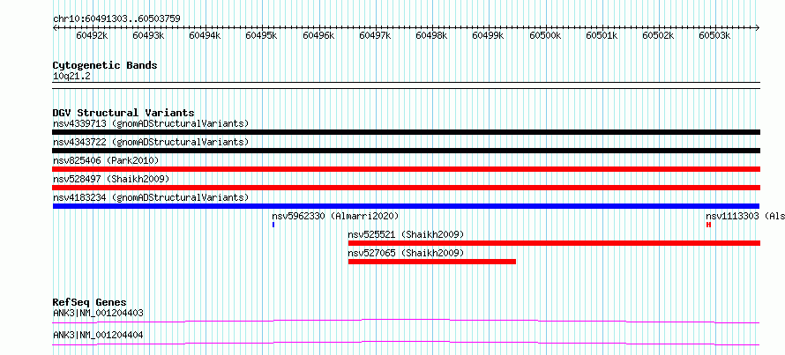Select the nsv525521 Shaikh2009 red bar
The image size is (785, 355).
click(x=554, y=243)
